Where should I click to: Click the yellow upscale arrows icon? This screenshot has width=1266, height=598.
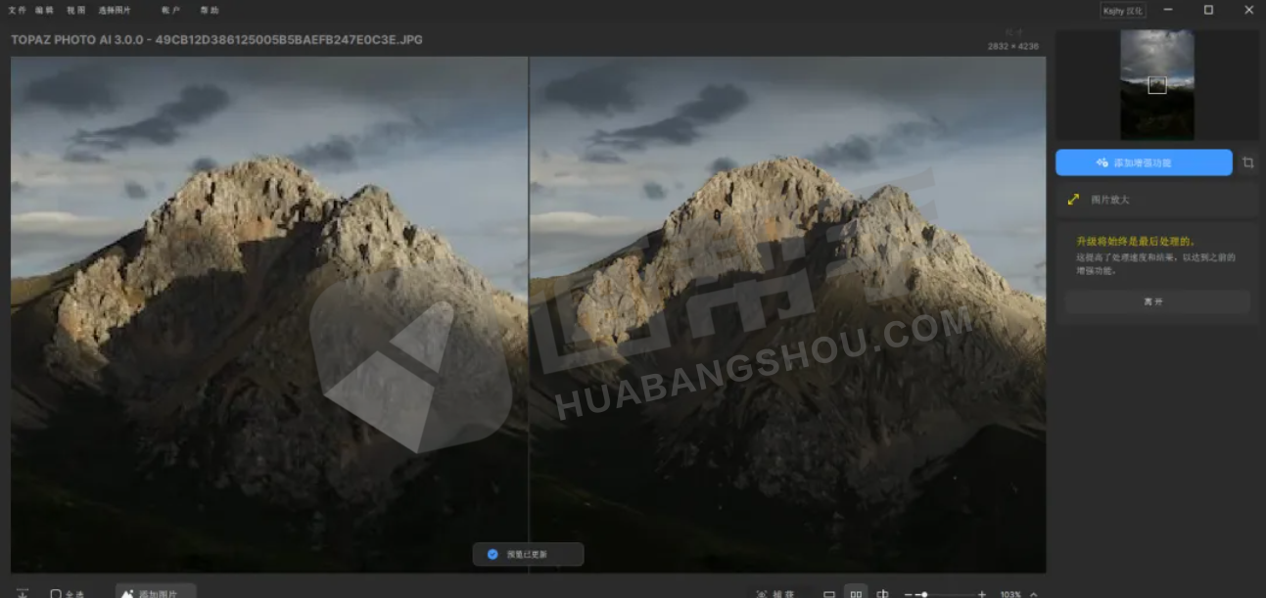(x=1073, y=200)
